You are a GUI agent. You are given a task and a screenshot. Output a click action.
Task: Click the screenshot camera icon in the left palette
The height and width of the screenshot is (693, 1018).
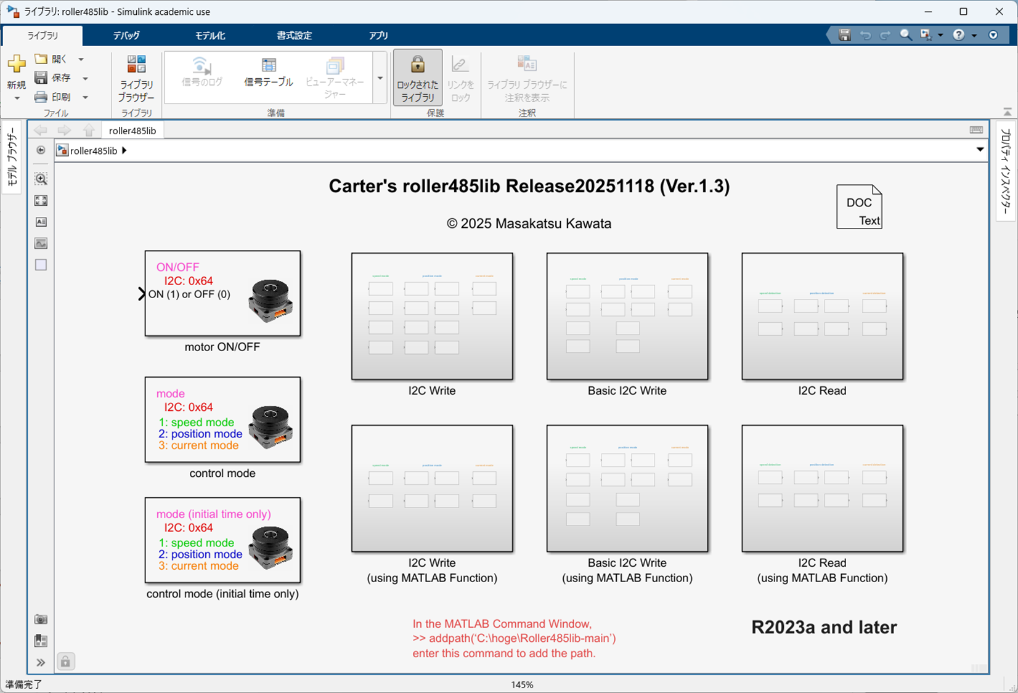point(41,619)
